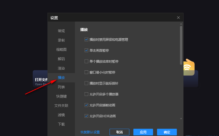The width and height of the screenshot is (219, 136).
Task: Uncheck the 单击画面暂停 option
Action: coord(86,50)
